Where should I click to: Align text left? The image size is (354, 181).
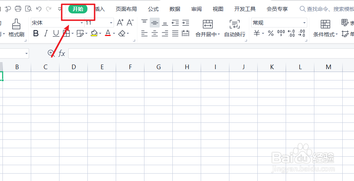(144, 34)
